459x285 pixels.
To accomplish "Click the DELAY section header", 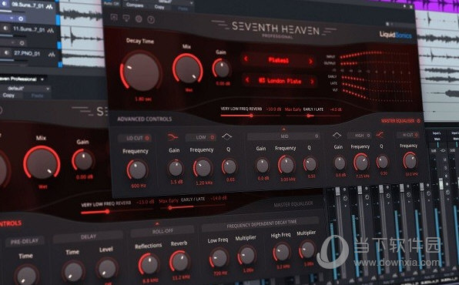I will (88, 236).
